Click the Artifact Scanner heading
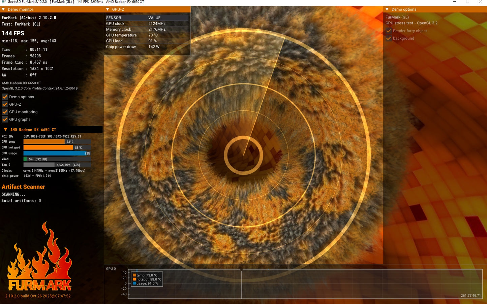Image resolution: width=487 pixels, height=304 pixels. click(23, 187)
